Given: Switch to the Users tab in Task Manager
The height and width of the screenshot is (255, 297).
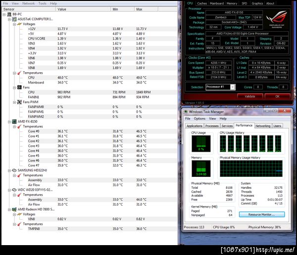Looking at the screenshot, I should (277, 126).
